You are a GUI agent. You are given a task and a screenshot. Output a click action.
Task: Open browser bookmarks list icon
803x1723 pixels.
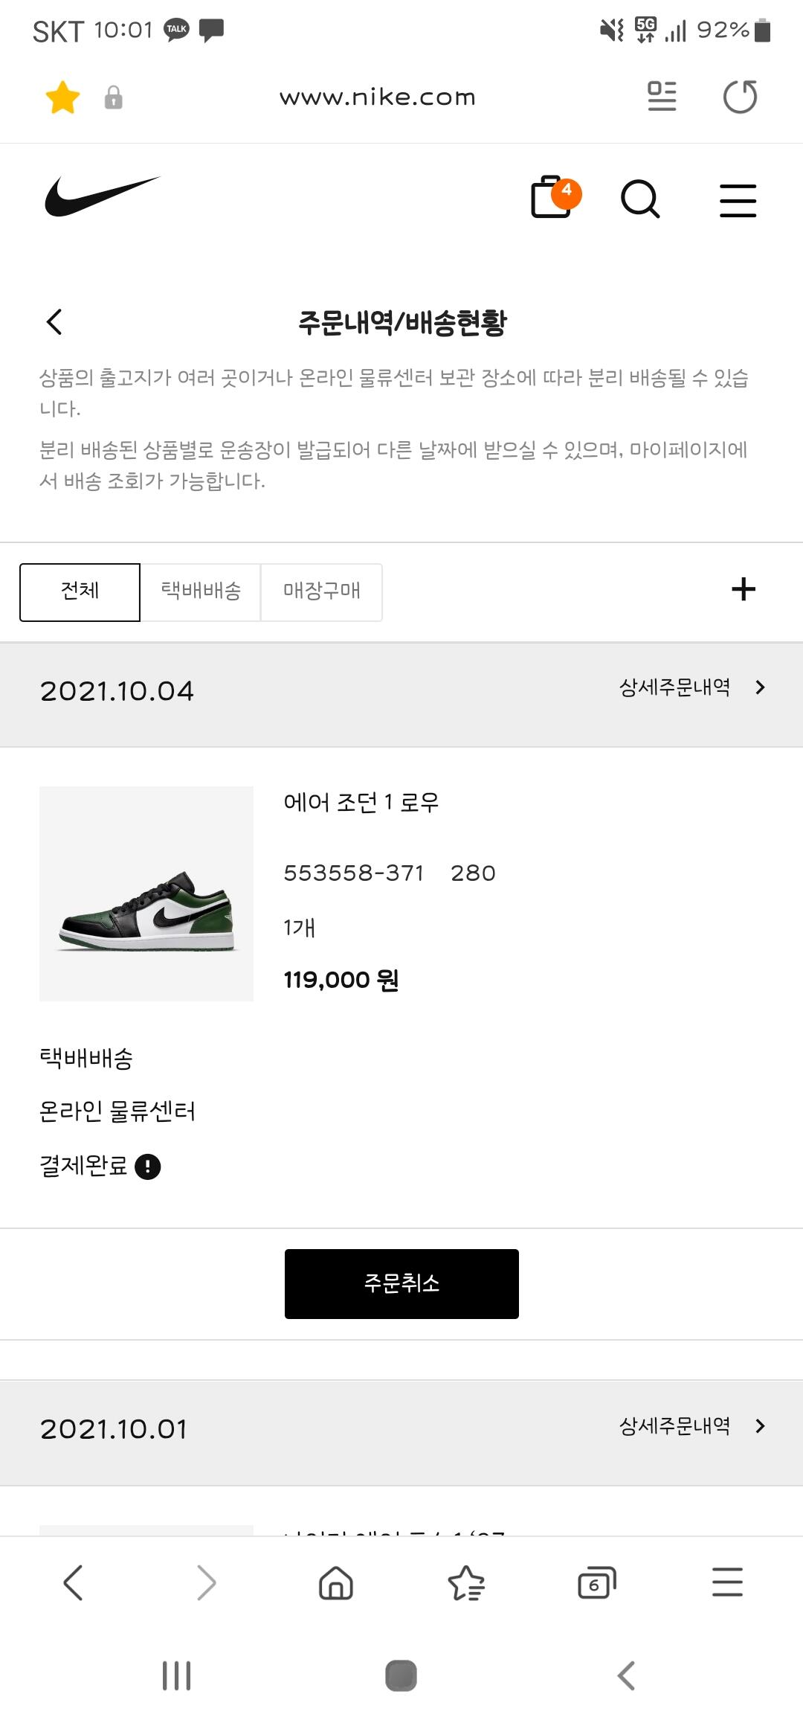point(466,1582)
